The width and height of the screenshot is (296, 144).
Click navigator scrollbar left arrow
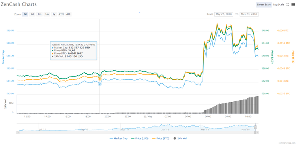[x=18, y=133]
